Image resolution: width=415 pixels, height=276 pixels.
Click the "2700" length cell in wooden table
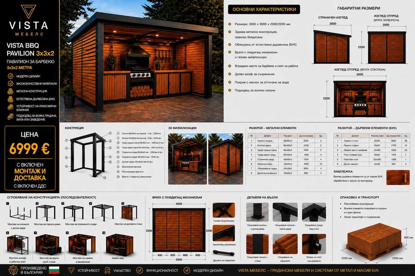click(x=393, y=146)
